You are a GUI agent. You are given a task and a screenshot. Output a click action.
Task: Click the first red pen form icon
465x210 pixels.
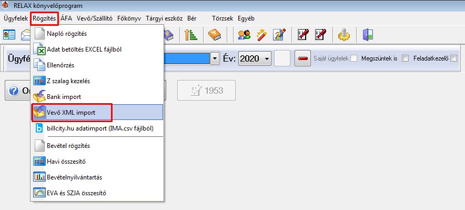pos(303,35)
